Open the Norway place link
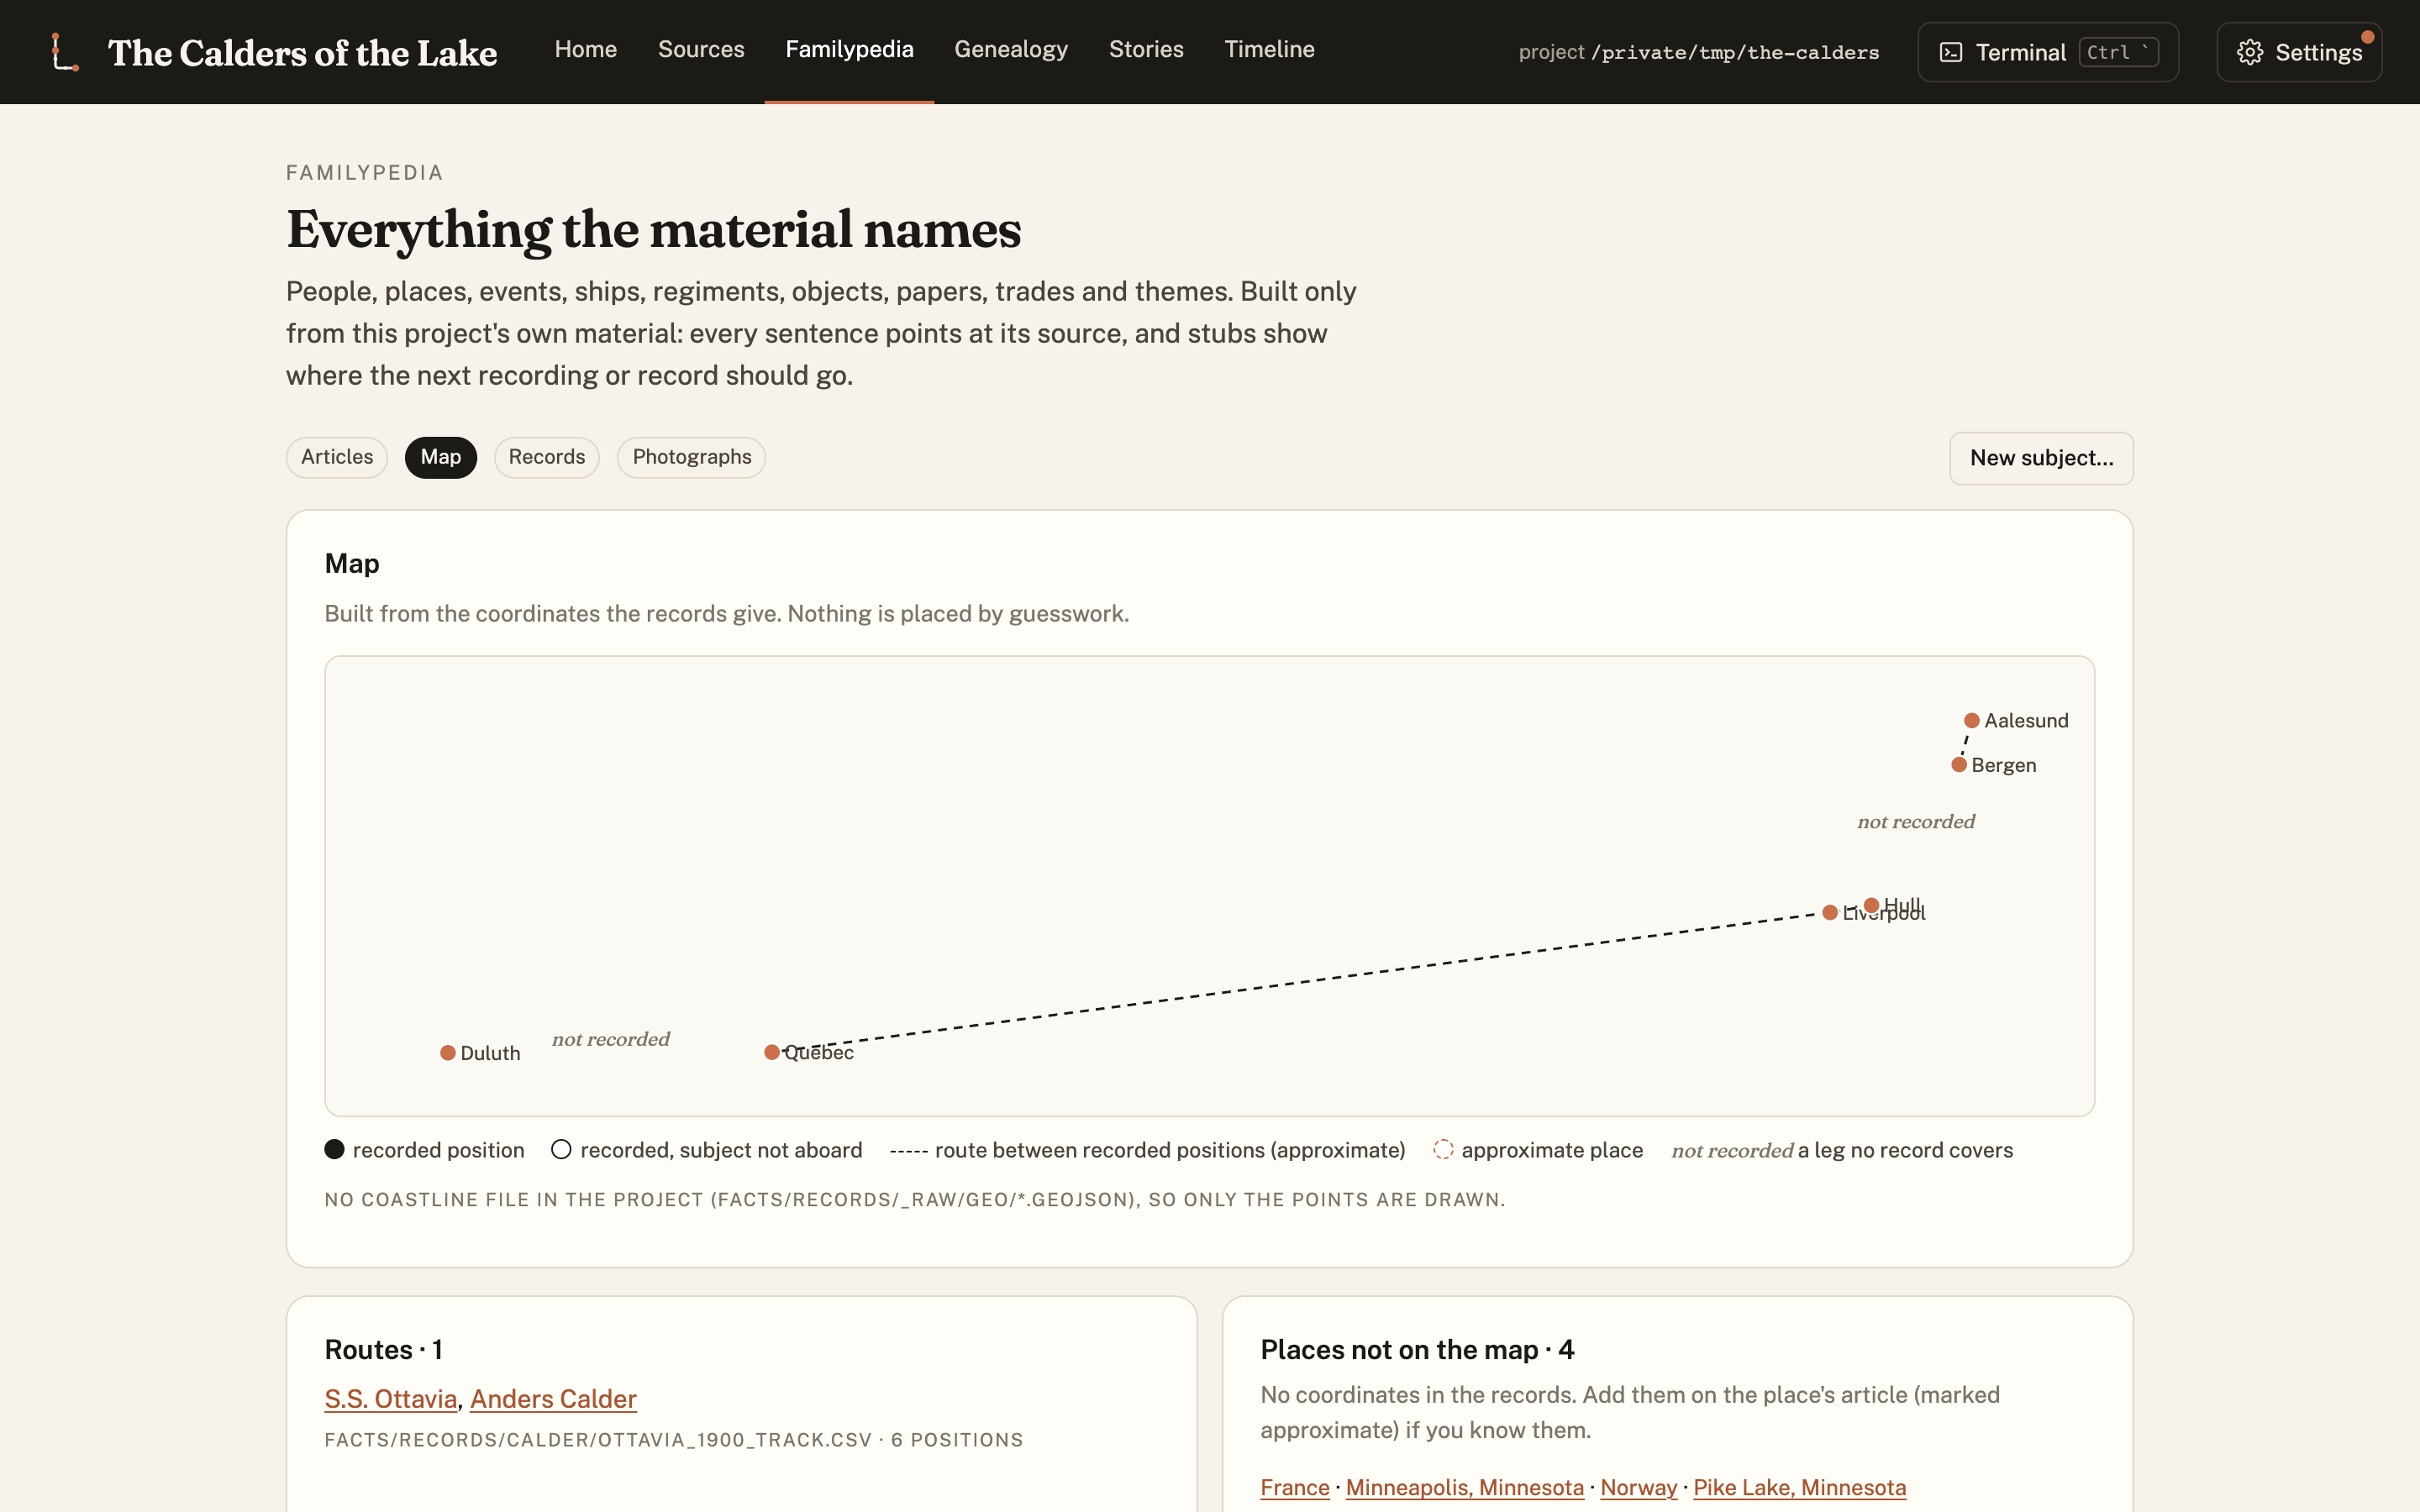 (x=1639, y=1488)
